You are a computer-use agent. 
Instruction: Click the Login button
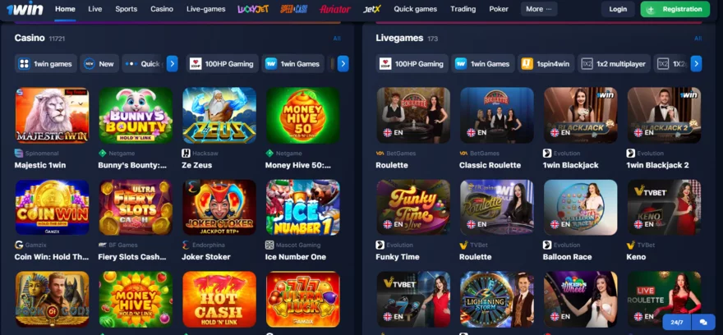618,9
